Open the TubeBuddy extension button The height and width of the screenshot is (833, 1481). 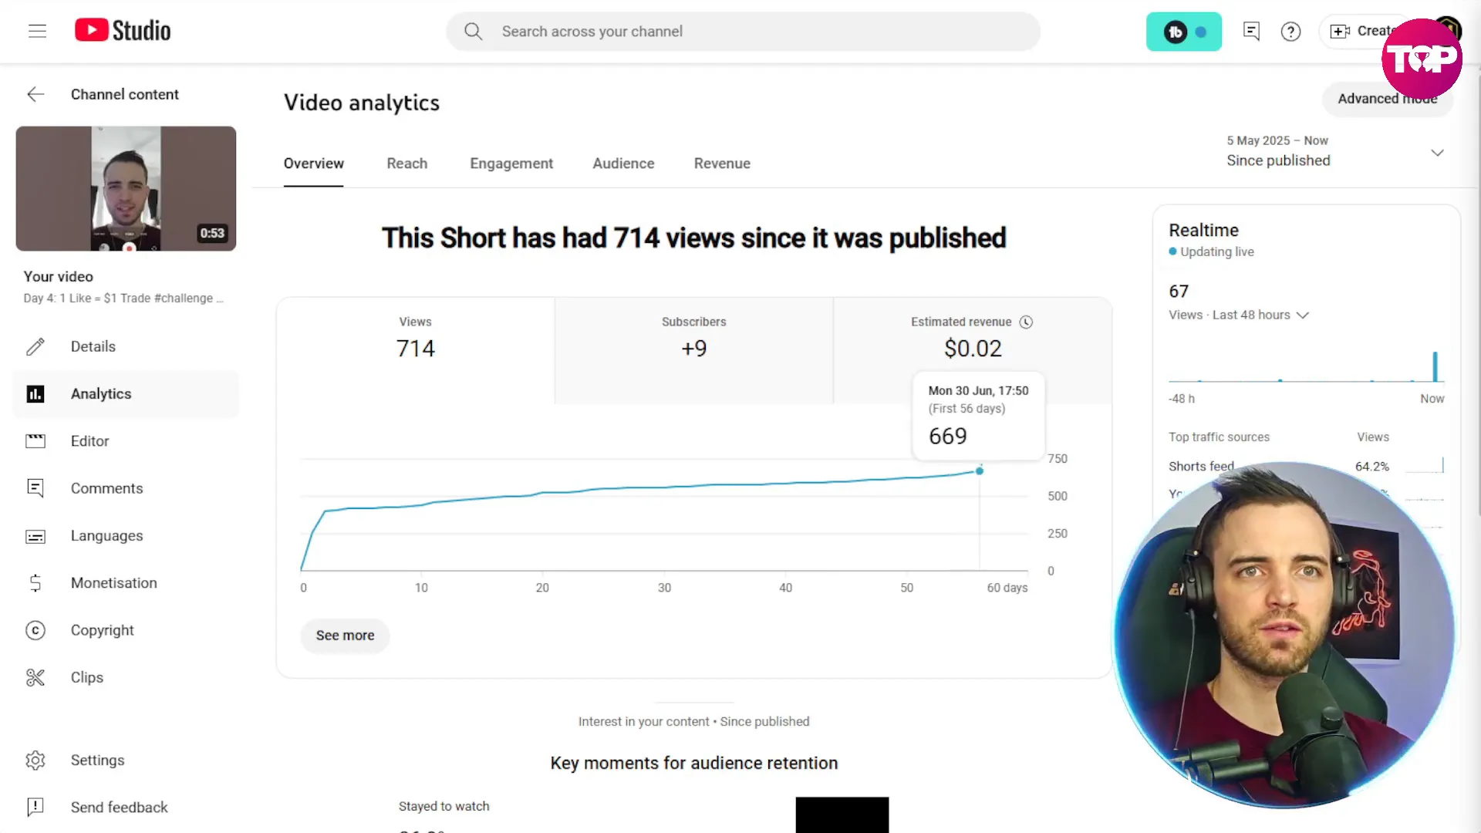click(x=1183, y=32)
